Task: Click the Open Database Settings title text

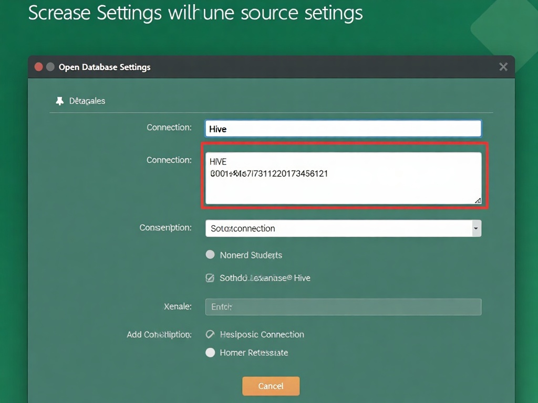Action: point(105,67)
